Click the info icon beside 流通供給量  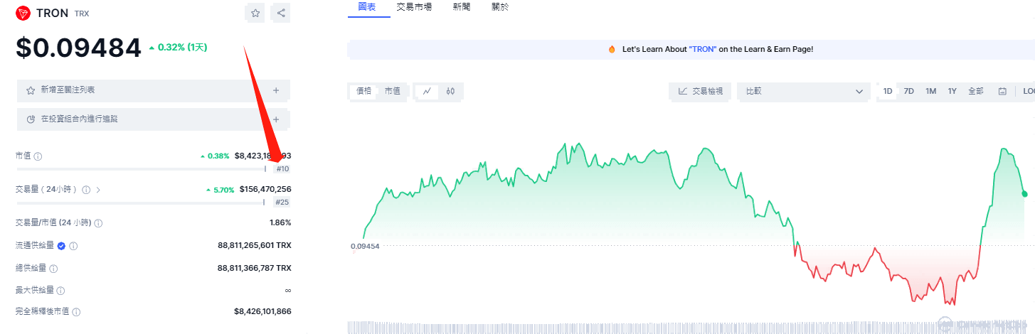(73, 246)
